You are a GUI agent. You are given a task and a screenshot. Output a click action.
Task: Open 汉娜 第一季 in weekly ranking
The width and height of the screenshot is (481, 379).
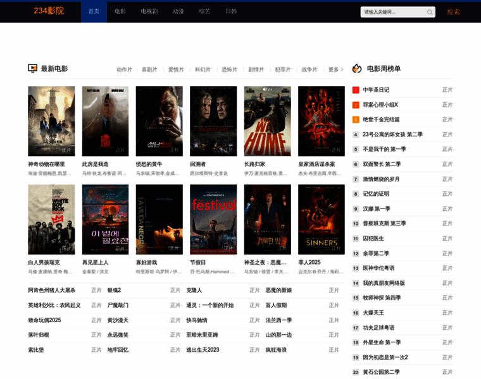377,208
